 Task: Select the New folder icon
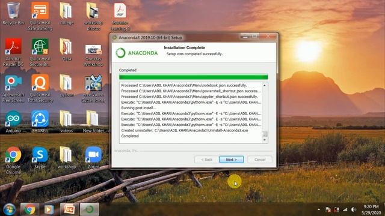pos(93,122)
